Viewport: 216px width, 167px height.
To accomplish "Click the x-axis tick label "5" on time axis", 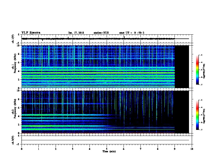I will point(107,149).
